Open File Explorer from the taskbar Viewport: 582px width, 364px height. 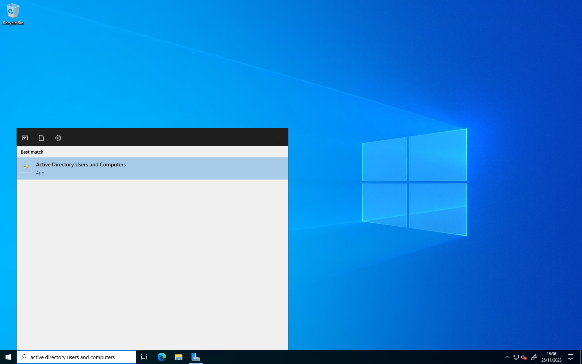click(x=179, y=357)
